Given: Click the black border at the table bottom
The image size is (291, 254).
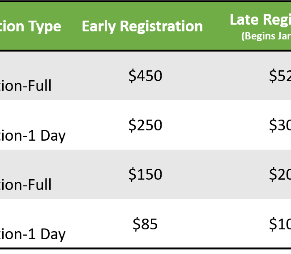Looking at the screenshot, I should click(145, 250).
